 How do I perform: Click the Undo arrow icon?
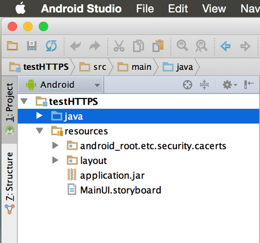(x=76, y=46)
